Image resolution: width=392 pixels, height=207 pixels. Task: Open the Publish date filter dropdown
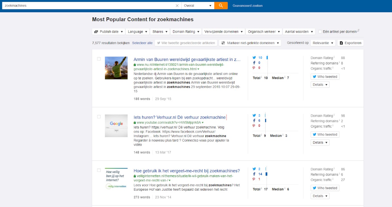click(109, 32)
